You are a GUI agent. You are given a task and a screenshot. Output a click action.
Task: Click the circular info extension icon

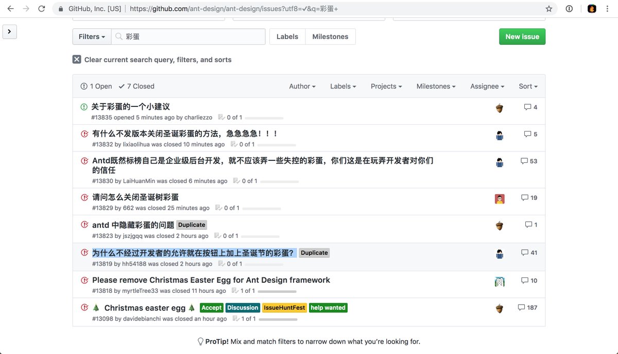click(569, 9)
